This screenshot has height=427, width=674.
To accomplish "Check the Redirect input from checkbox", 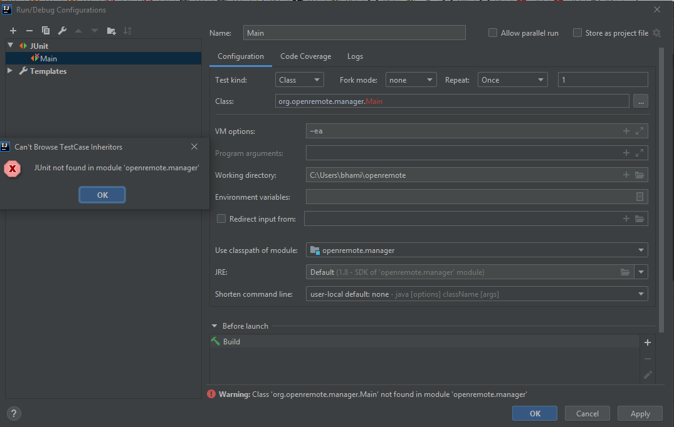I will point(221,219).
